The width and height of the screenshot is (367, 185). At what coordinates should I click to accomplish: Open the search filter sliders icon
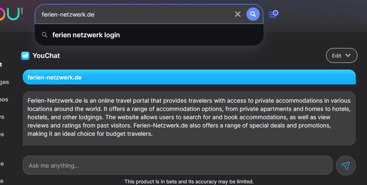[273, 14]
